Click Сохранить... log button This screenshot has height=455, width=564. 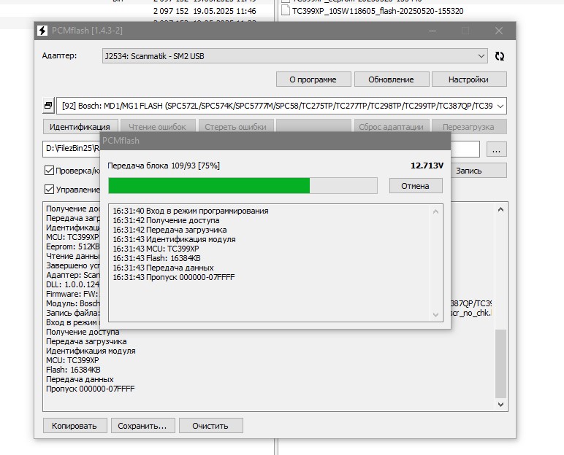tap(142, 426)
